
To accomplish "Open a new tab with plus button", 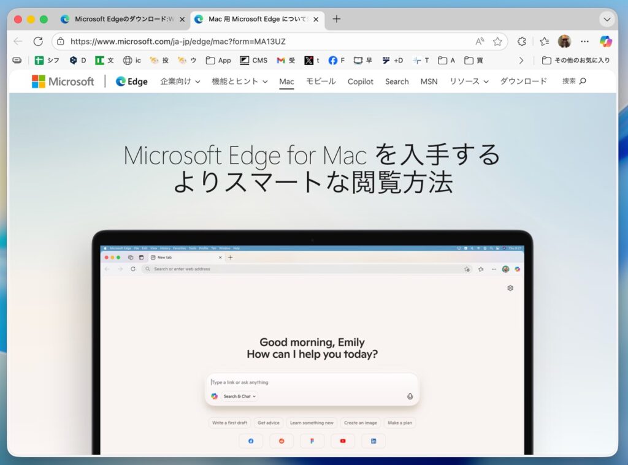I will click(336, 19).
